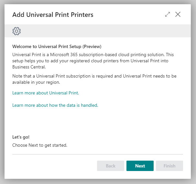Click the Choose Next to get started text

coord(40,145)
